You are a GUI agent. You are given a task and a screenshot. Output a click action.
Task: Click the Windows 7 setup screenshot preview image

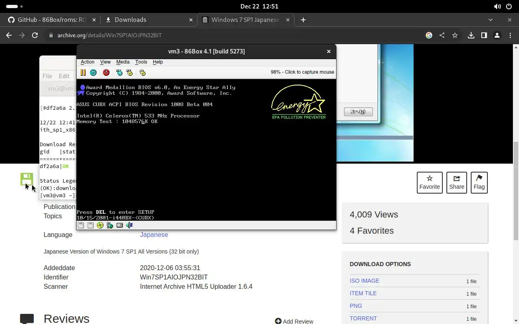pyautogui.click(x=375, y=103)
